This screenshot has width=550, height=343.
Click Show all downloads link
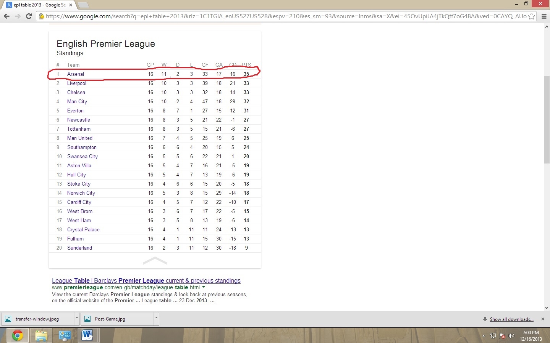[x=511, y=319]
